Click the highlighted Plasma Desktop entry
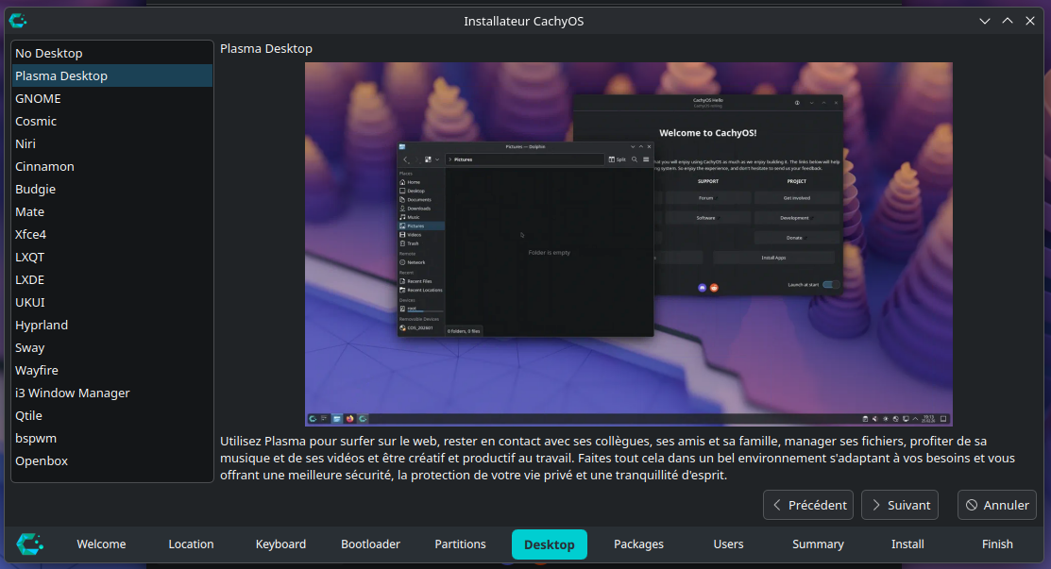 pyautogui.click(x=61, y=75)
